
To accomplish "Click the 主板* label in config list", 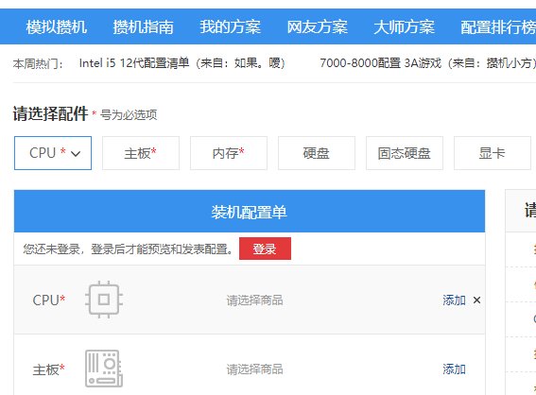I will [x=49, y=369].
